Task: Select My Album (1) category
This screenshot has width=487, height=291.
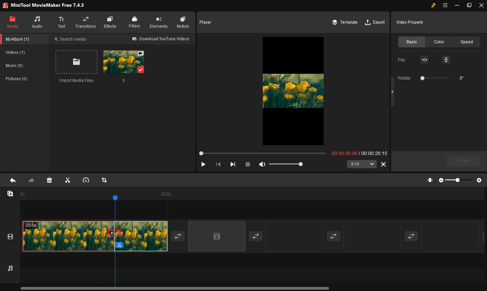Action: tap(25, 39)
